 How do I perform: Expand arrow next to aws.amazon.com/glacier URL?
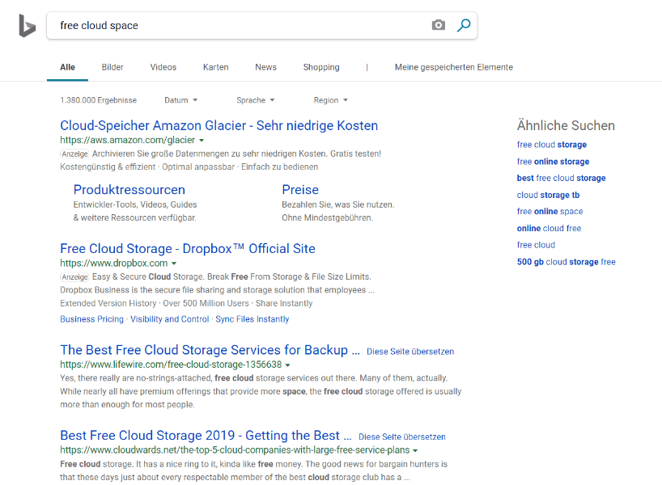tap(202, 141)
